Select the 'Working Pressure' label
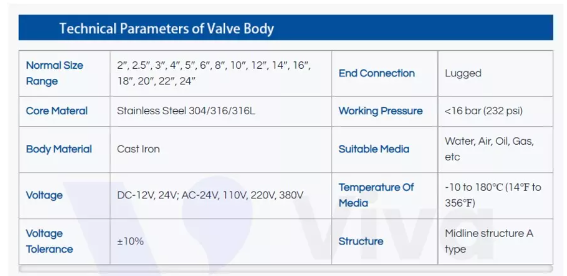The width and height of the screenshot is (567, 276). pyautogui.click(x=380, y=111)
